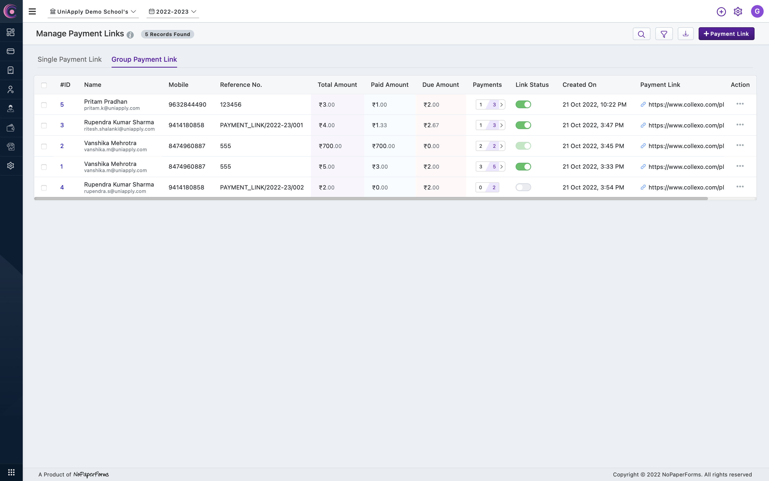The width and height of the screenshot is (769, 481).
Task: Toggle link status for Pritam Pradhan
Action: point(523,104)
